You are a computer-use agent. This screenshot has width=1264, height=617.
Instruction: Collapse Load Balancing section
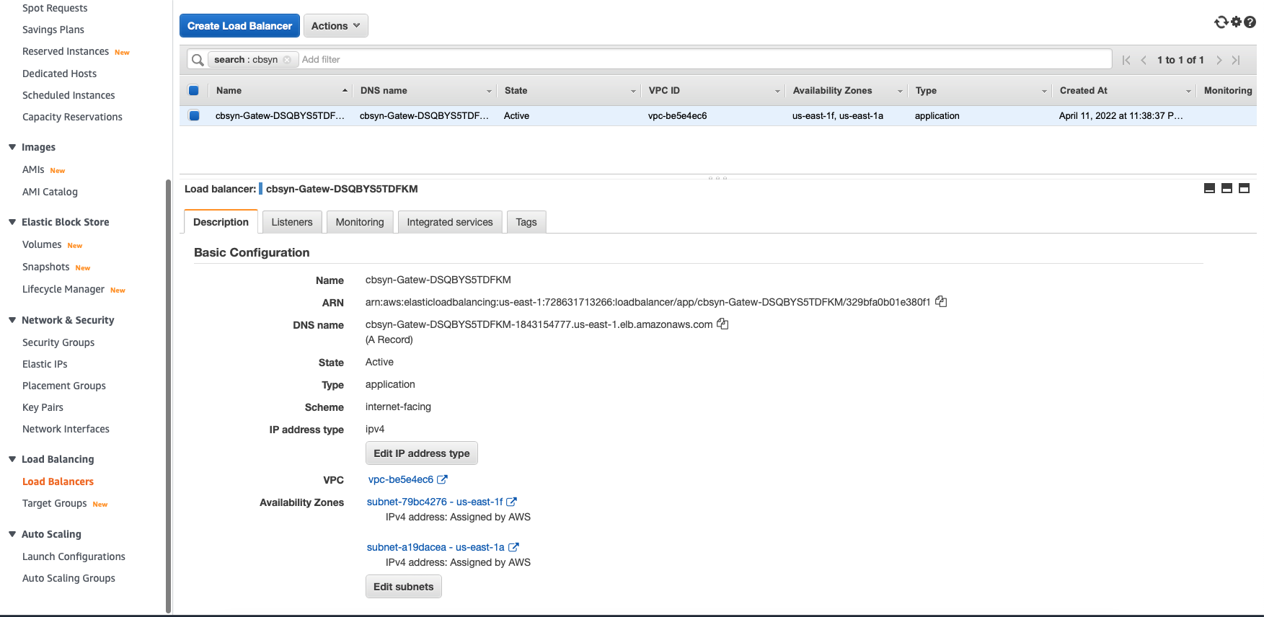click(12, 459)
